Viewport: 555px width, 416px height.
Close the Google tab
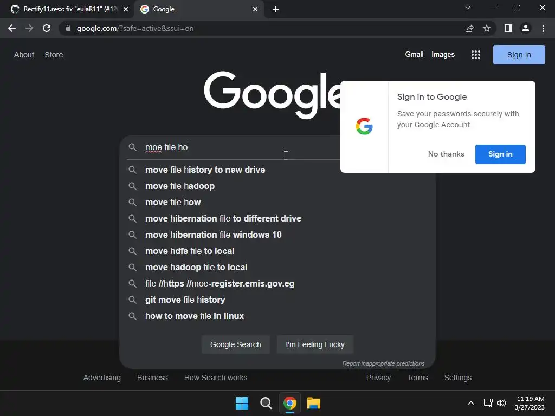coord(255,9)
